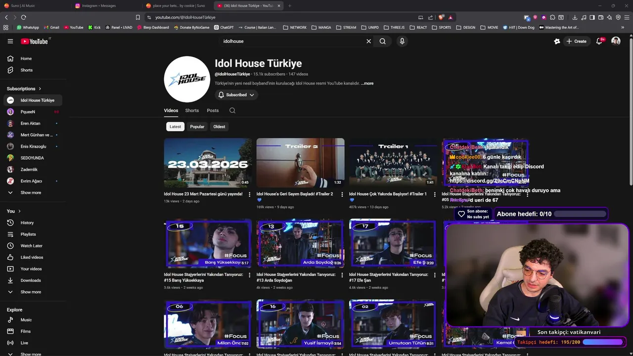Click the YouTube search input field
Viewport: 633px width, 356px height.
292,41
